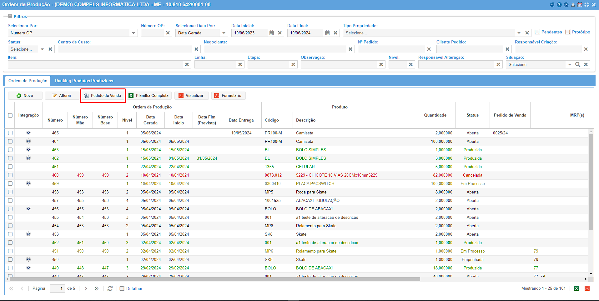Select the checkbox for order 452
The image size is (599, 301).
[x=10, y=243]
